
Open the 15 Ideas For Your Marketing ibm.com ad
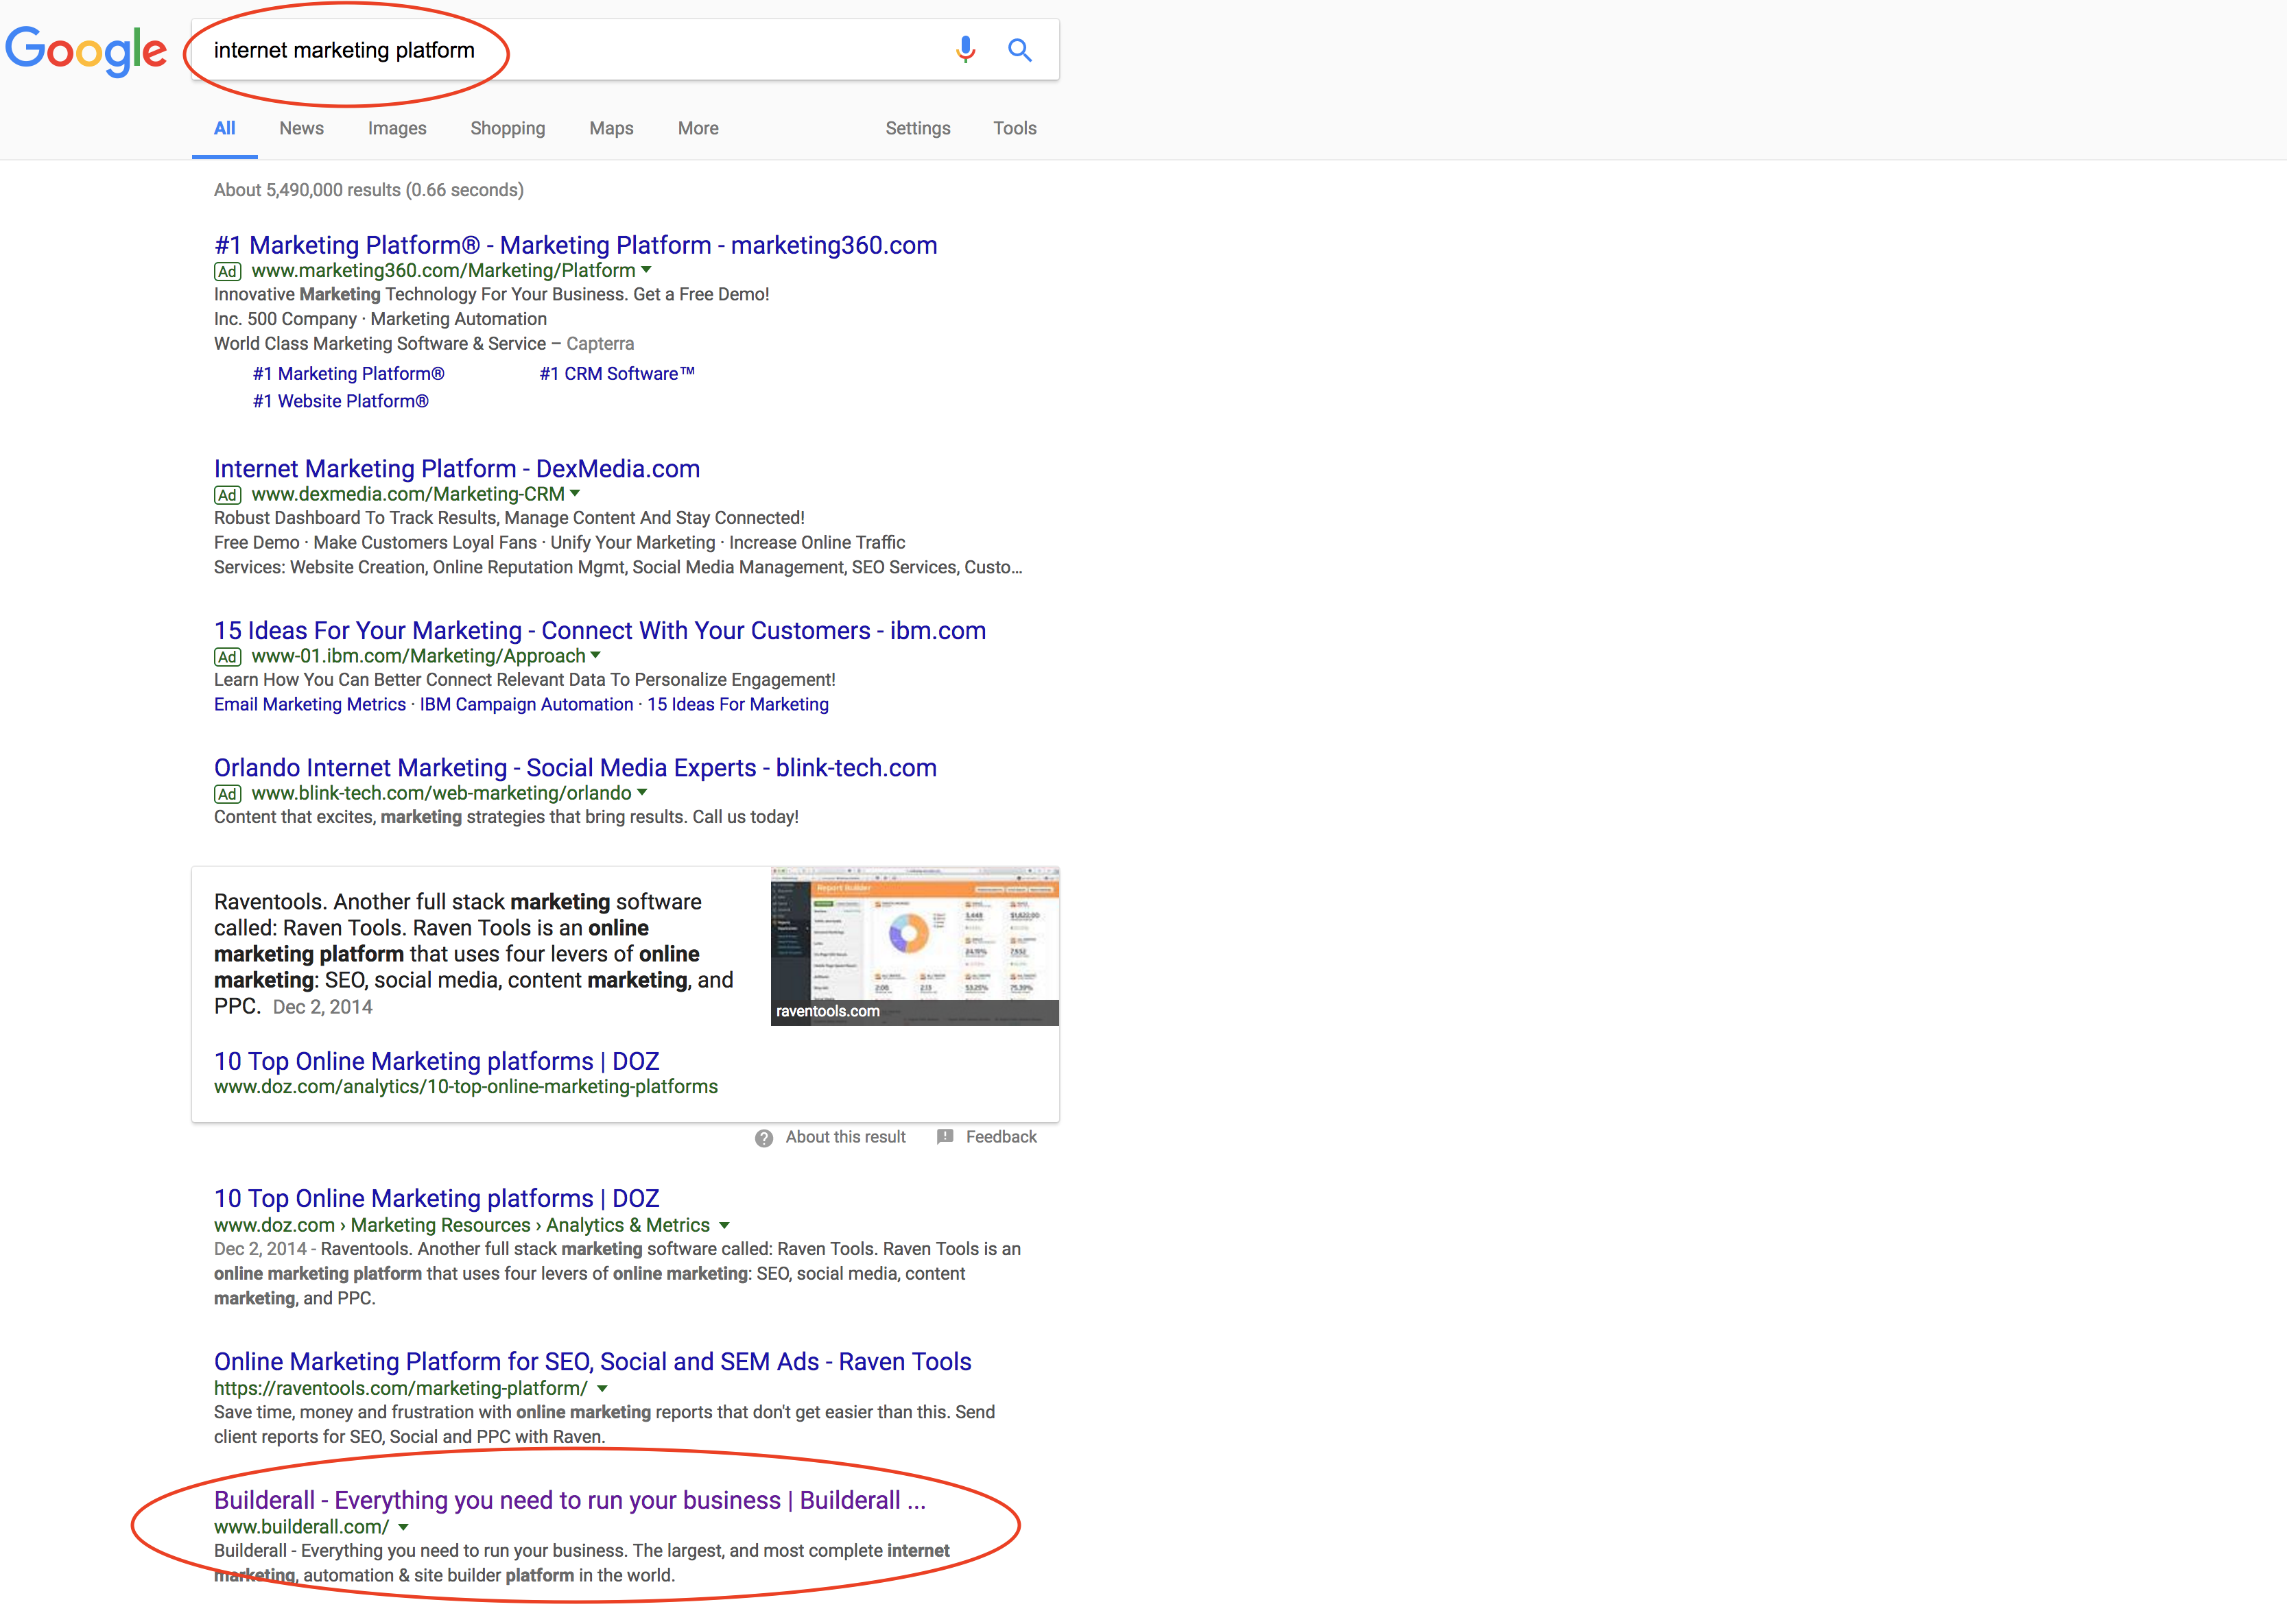click(x=600, y=631)
